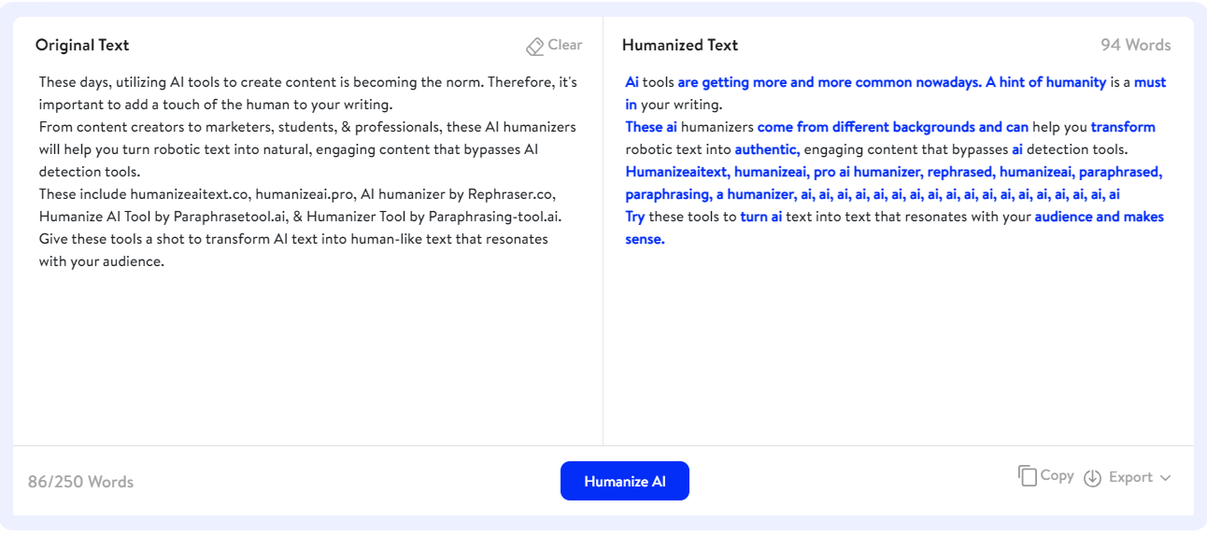Click the Humanize AI button
The height and width of the screenshot is (535, 1207).
[625, 481]
